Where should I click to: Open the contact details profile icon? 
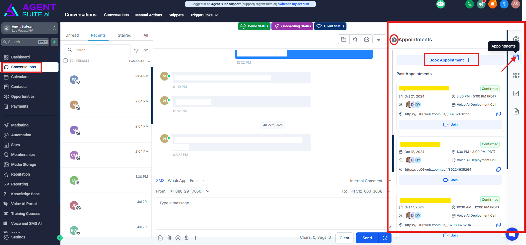pos(516,39)
